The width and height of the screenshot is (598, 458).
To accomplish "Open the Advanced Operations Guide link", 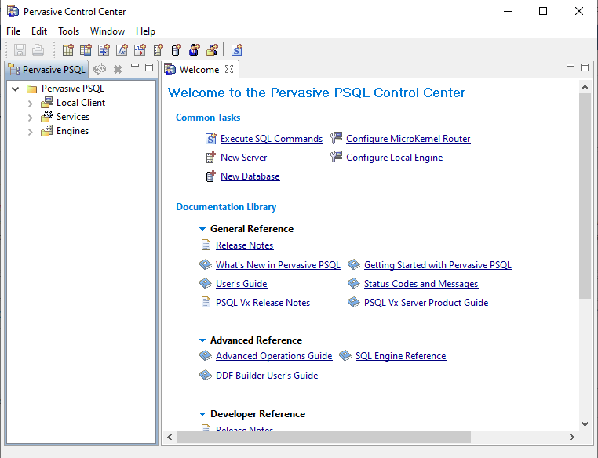I will click(x=274, y=356).
